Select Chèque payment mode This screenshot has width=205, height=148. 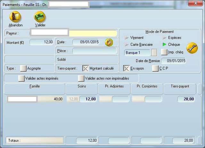point(165,45)
